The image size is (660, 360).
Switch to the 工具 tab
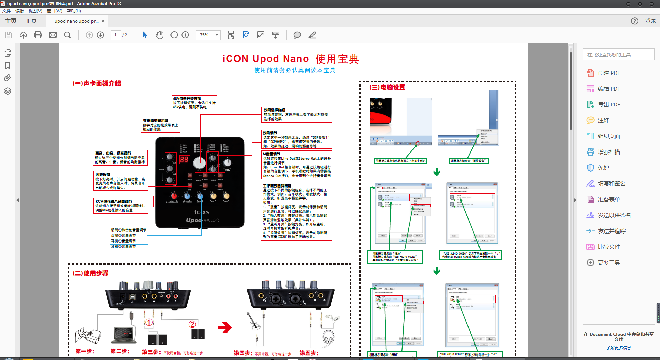click(x=31, y=21)
